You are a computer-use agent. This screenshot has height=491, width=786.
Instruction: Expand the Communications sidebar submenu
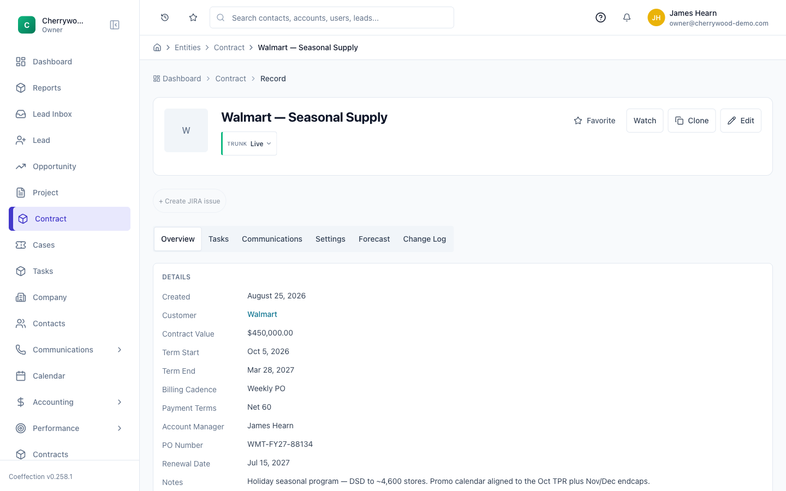pos(120,350)
